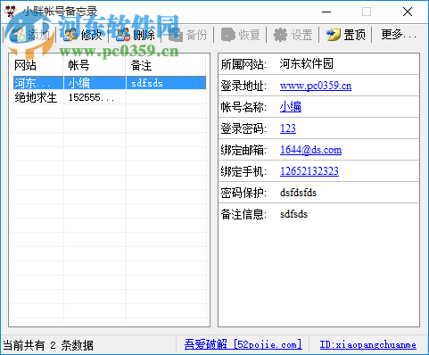Click the 1644@ds.com email link

point(310,150)
